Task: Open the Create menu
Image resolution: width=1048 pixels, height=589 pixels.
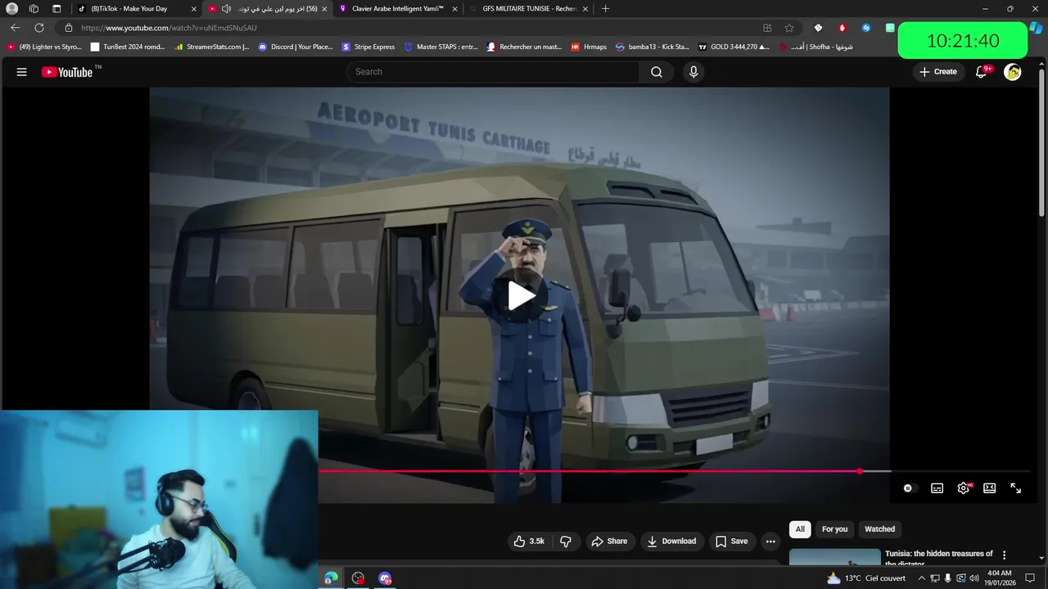Action: 937,72
